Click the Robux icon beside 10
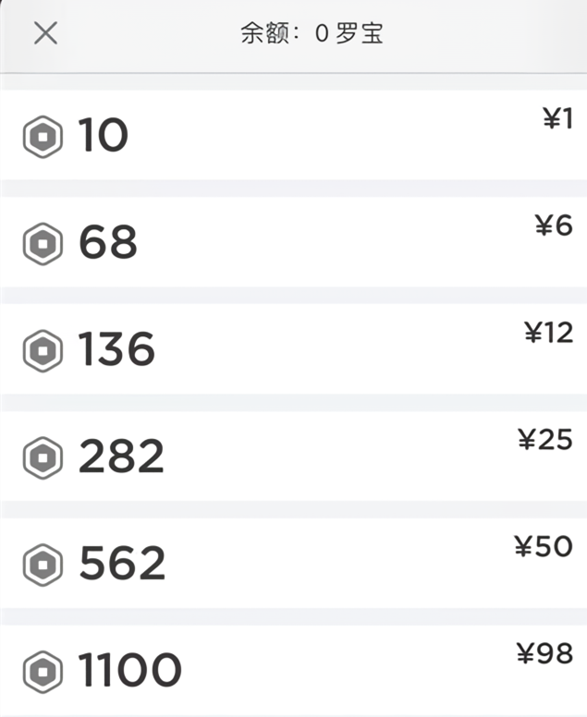The height and width of the screenshot is (717, 587). point(43,137)
